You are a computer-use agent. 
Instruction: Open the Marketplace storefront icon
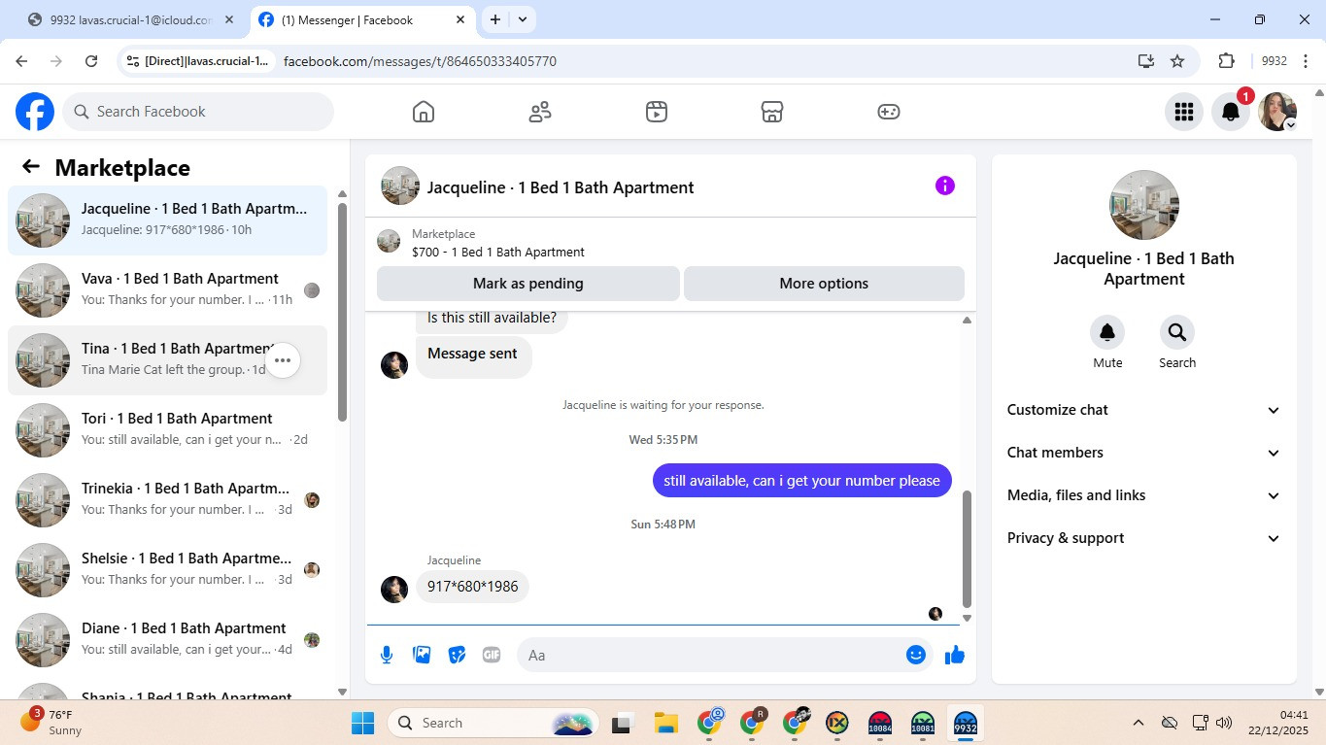click(772, 112)
